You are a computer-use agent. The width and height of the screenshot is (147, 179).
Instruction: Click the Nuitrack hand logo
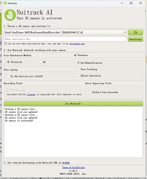click(x=10, y=15)
